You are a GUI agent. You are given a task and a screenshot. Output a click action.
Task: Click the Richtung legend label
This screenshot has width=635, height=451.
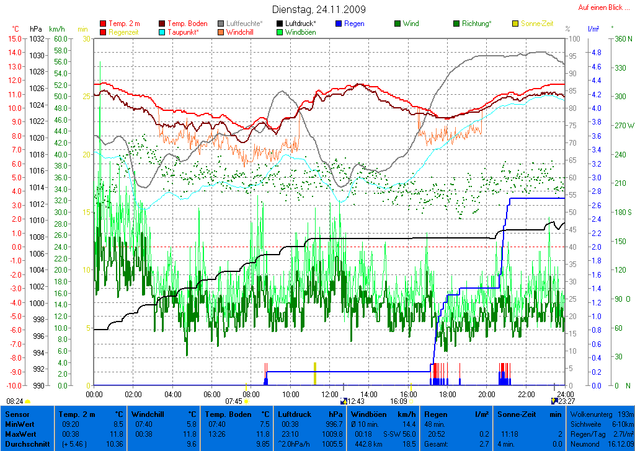476,24
